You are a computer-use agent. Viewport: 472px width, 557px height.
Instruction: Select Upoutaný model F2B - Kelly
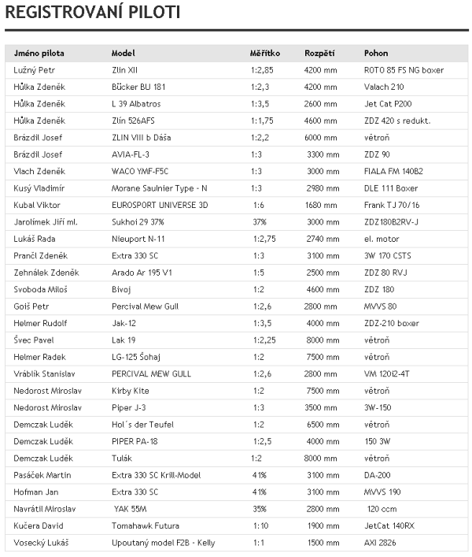click(x=163, y=543)
